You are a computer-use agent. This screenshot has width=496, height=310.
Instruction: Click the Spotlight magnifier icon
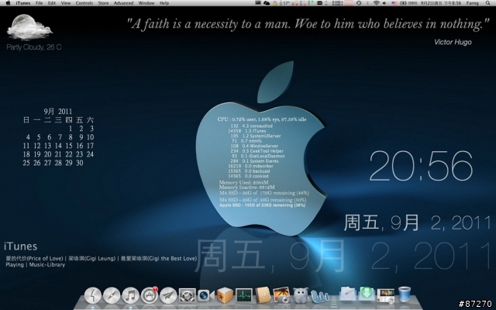(x=487, y=3)
